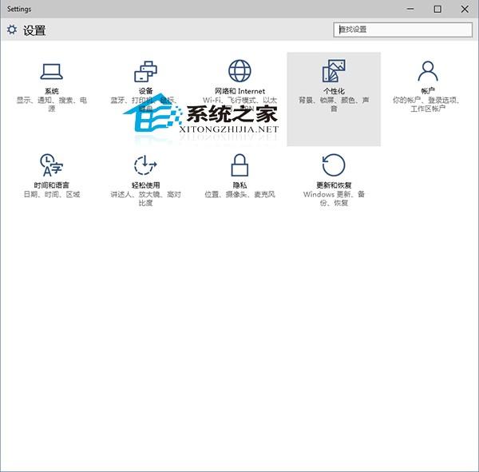
Task: Open the 网络和 Internet globe icon
Action: (239, 71)
